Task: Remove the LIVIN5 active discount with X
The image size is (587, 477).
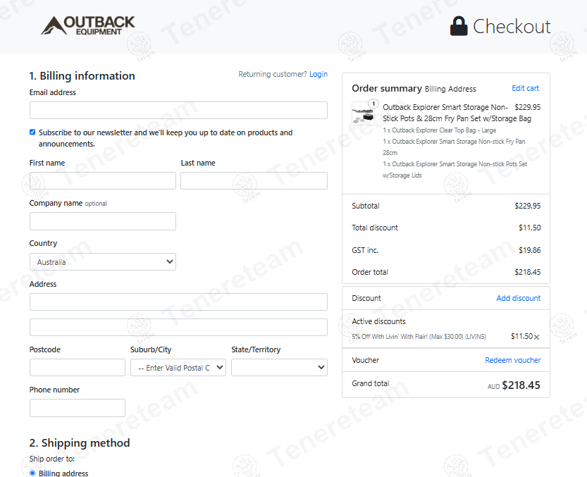Action: click(536, 337)
